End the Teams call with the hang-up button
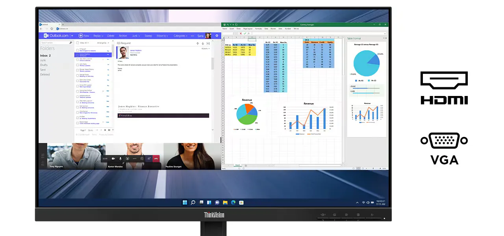504x236 pixels. pyautogui.click(x=156, y=159)
